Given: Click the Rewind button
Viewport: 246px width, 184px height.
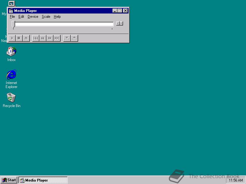Looking at the screenshot, I should point(43,38).
